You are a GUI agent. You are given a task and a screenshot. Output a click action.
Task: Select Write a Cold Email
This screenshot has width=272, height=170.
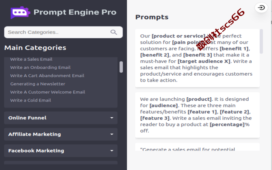tap(31, 100)
